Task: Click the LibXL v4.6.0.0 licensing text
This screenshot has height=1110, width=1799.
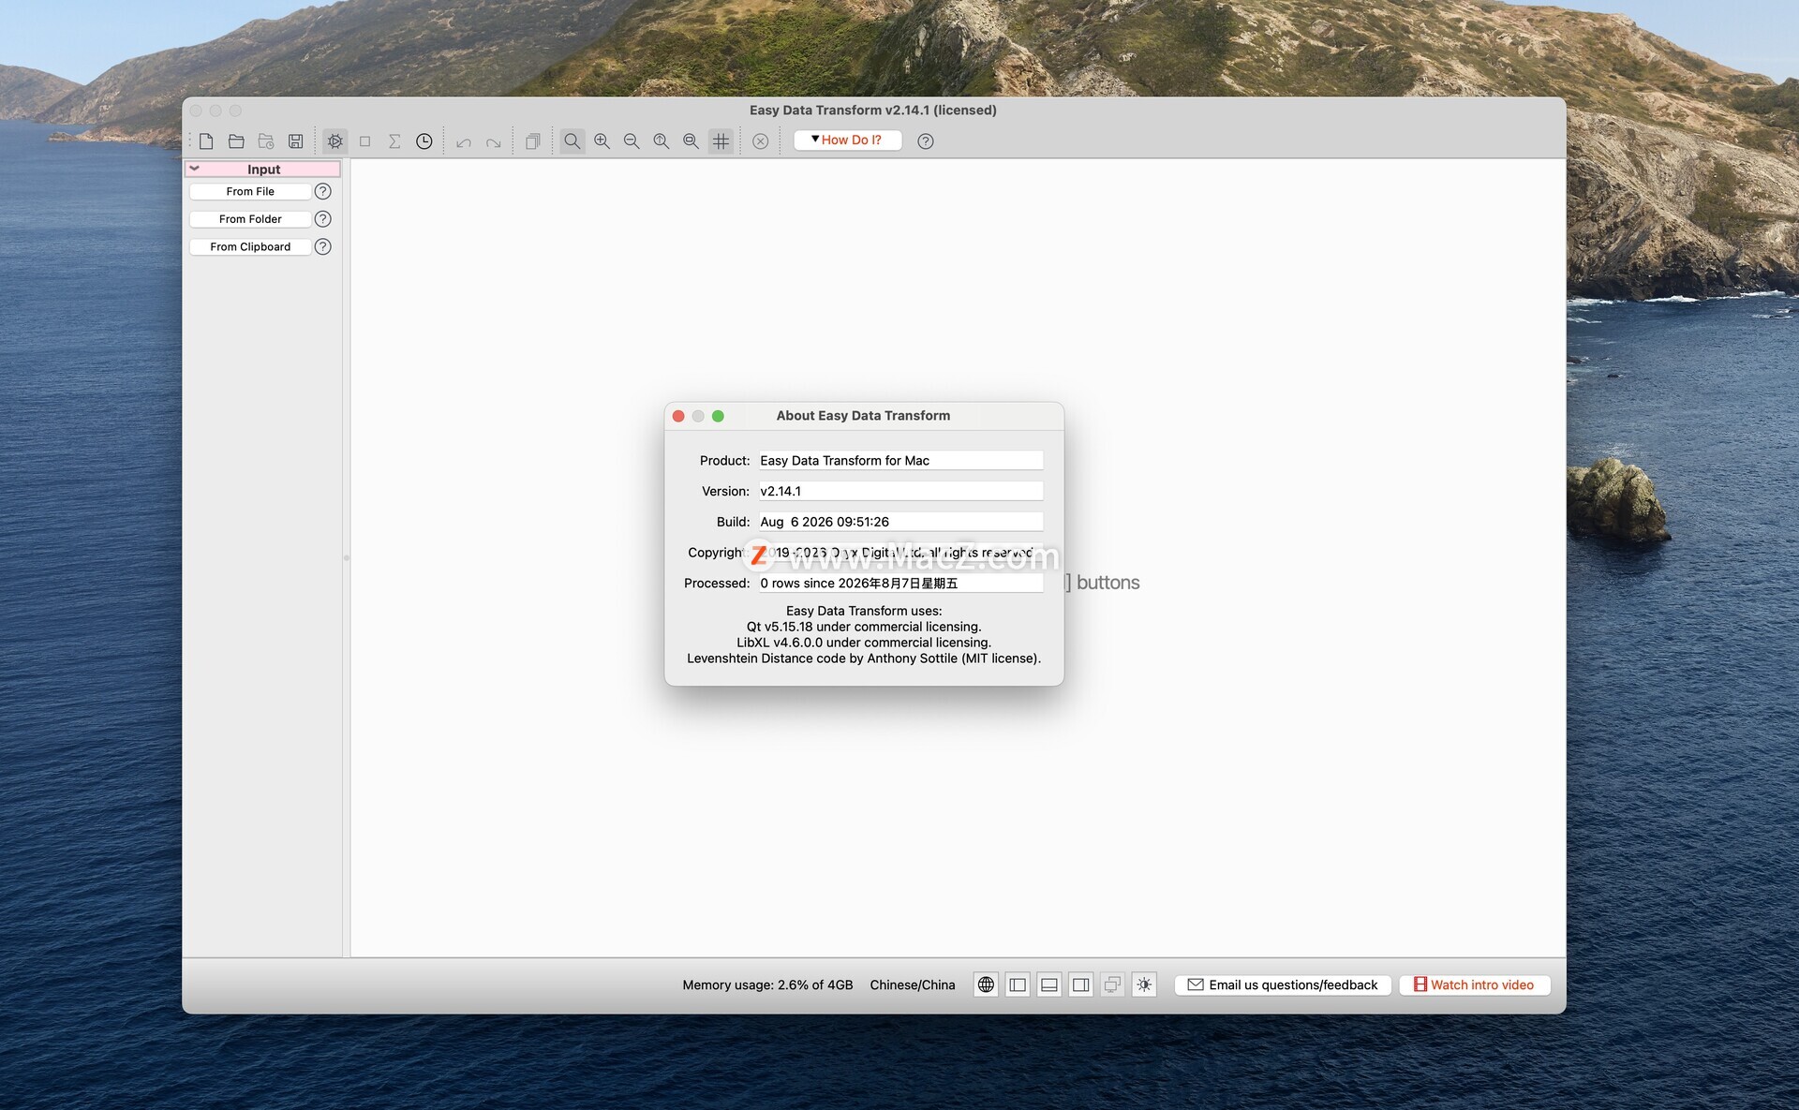Action: [x=864, y=643]
